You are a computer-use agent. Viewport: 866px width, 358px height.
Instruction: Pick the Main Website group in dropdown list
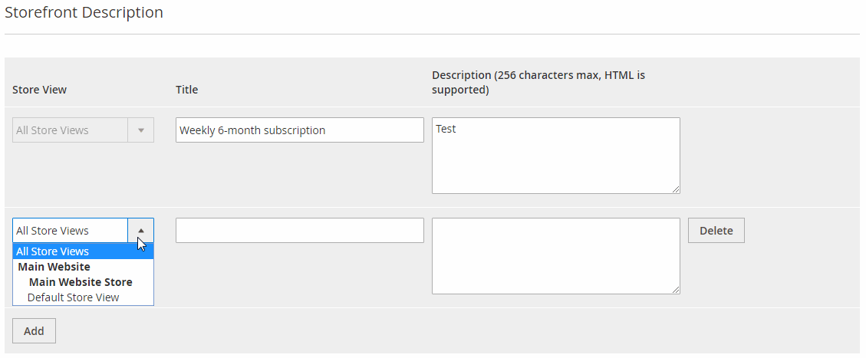pos(54,267)
